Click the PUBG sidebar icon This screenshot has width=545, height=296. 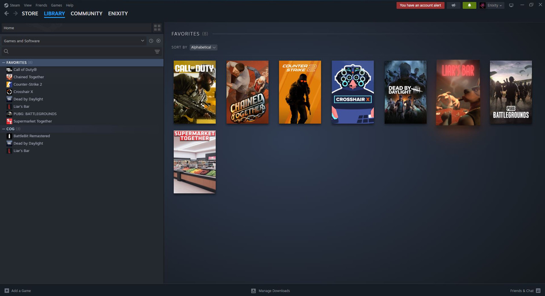coord(9,114)
